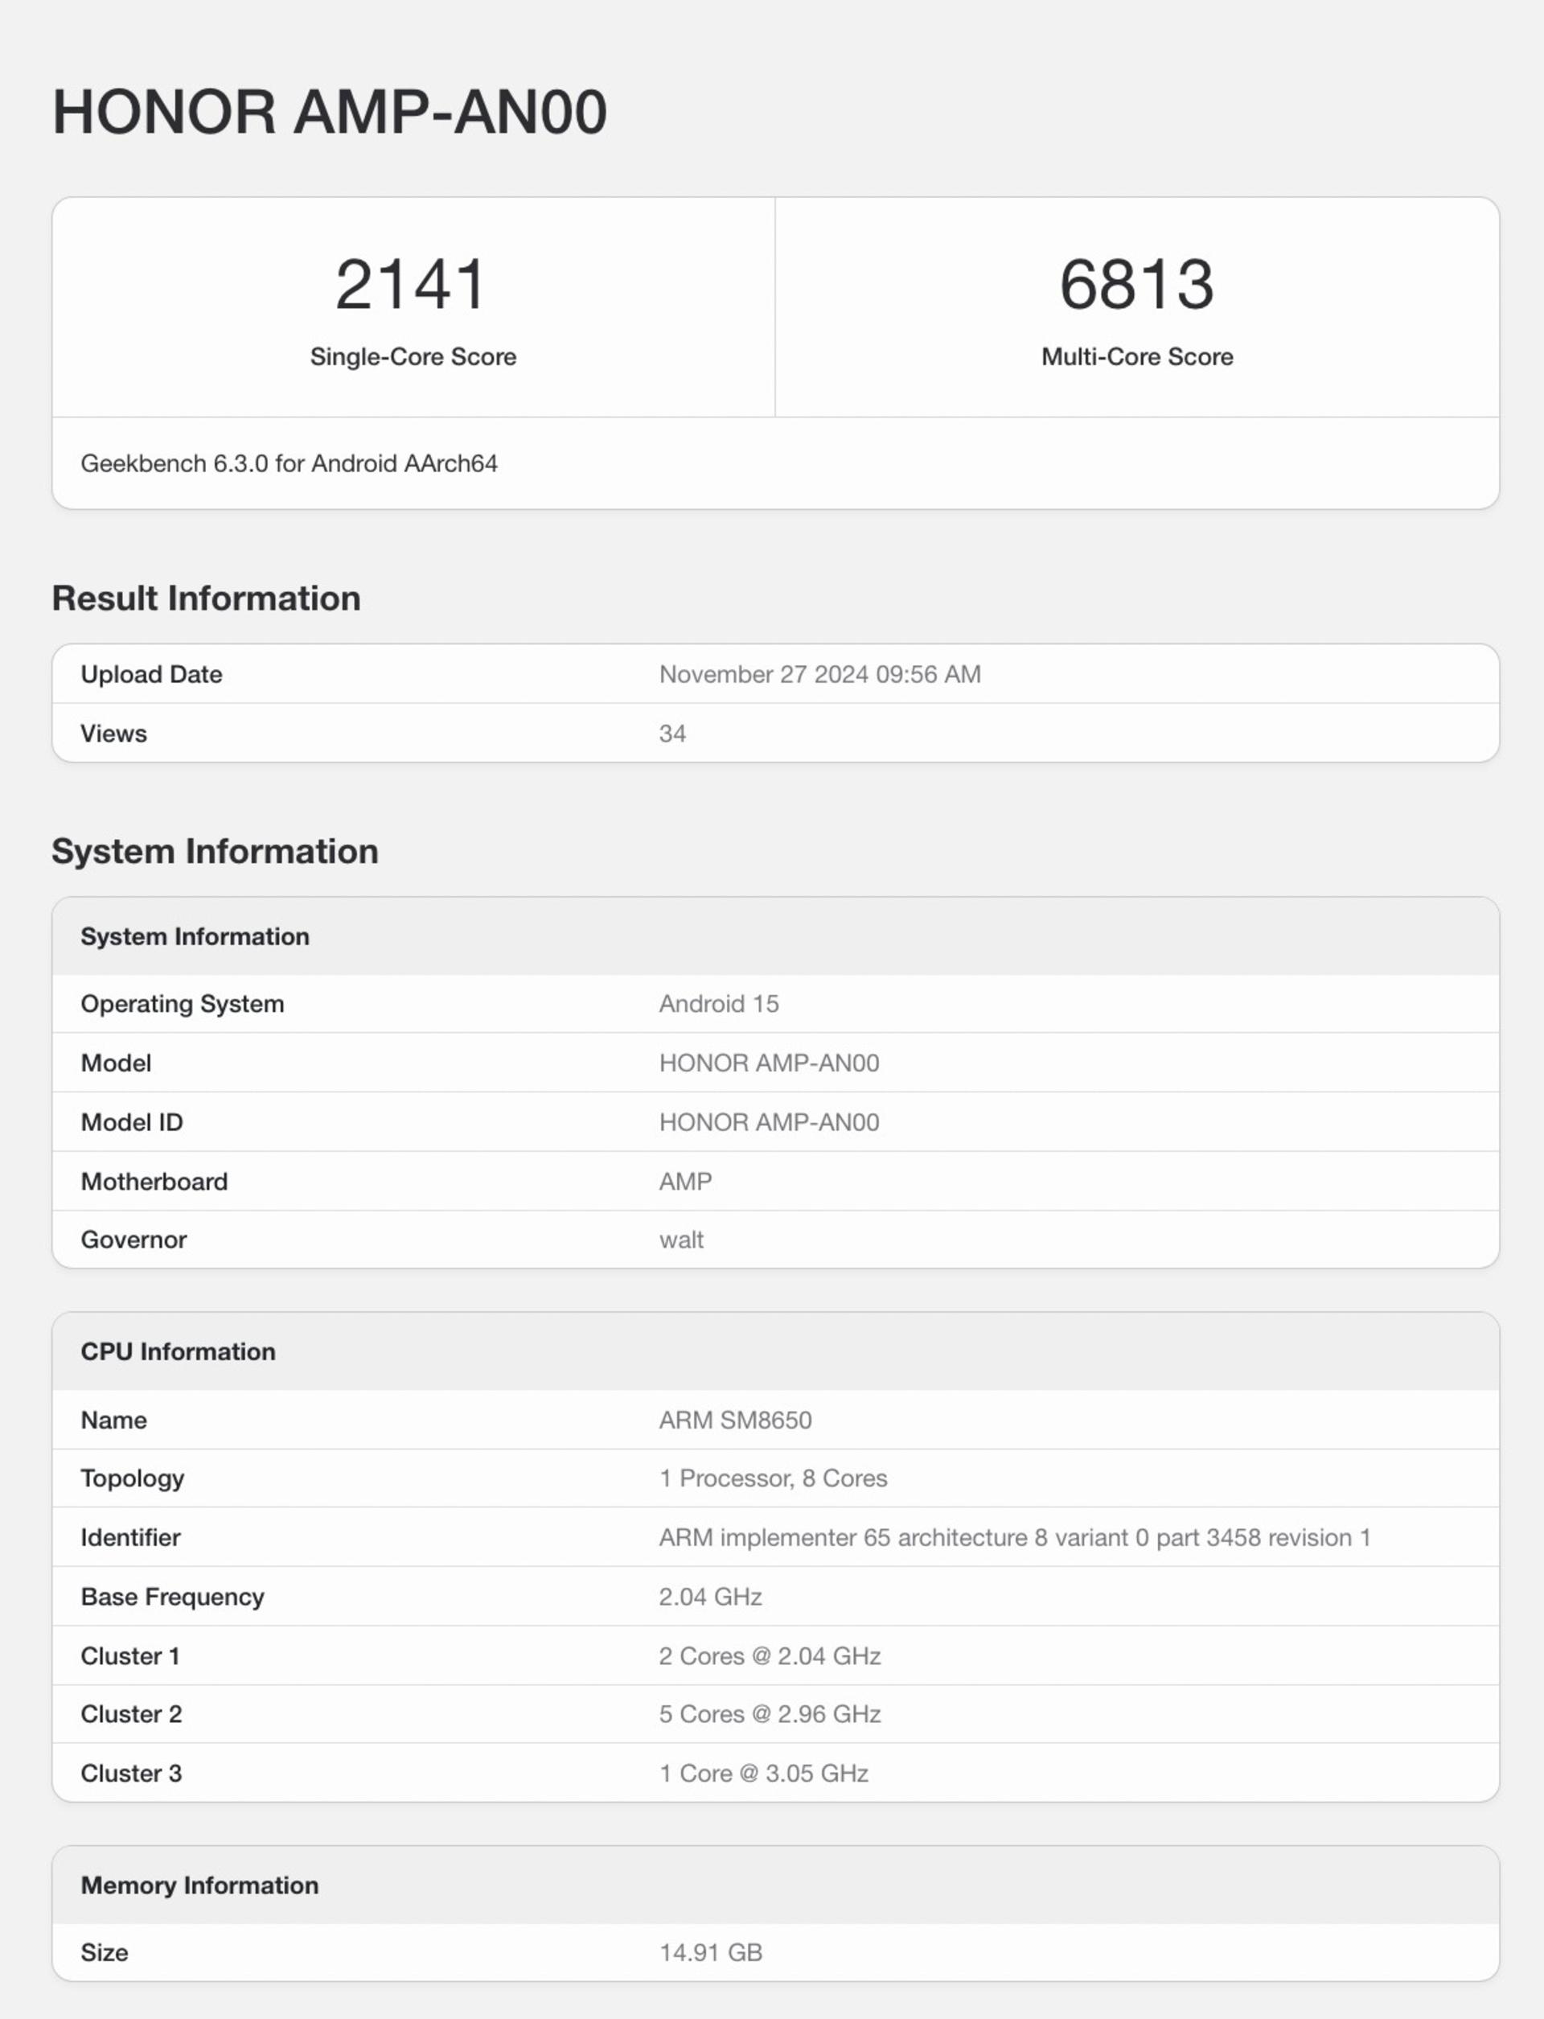Click the System Information table header
1544x2019 pixels.
pos(776,936)
